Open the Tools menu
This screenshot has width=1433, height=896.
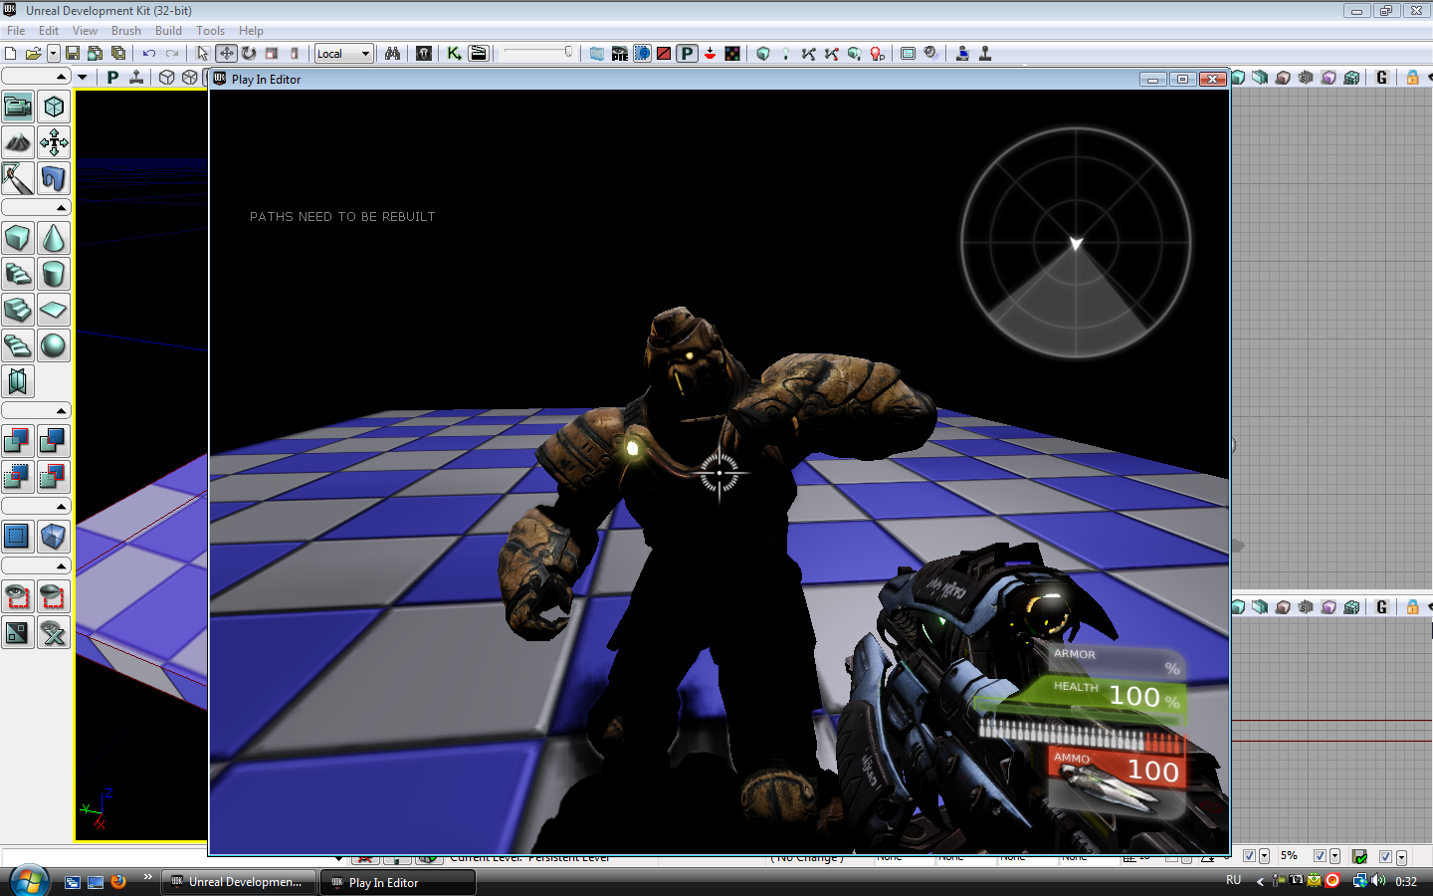pyautogui.click(x=210, y=31)
